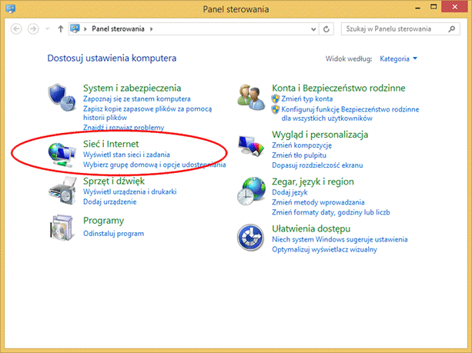This screenshot has height=353, width=472.
Task: Expand the arrow after Panel sterowania breadcrumb
Action: point(152,29)
